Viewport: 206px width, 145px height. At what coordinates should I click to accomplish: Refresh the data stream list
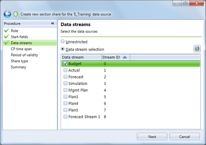click(197, 49)
